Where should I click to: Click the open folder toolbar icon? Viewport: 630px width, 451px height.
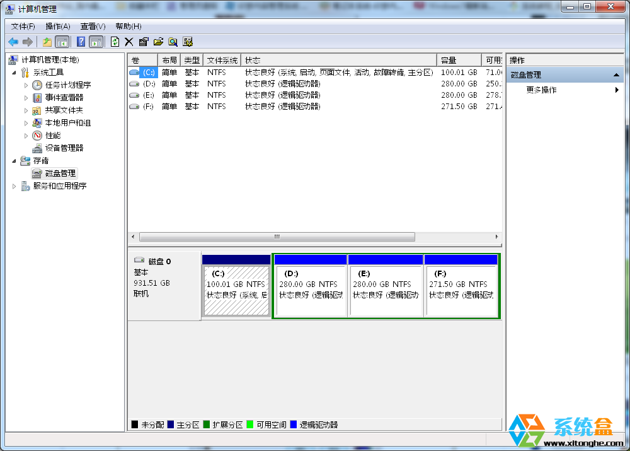[158, 42]
